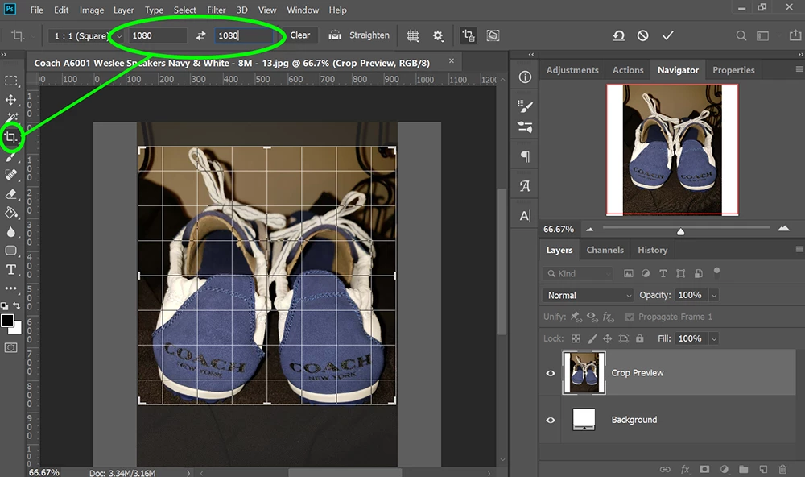805x477 pixels.
Task: Hide the Background layer
Action: tap(551, 420)
